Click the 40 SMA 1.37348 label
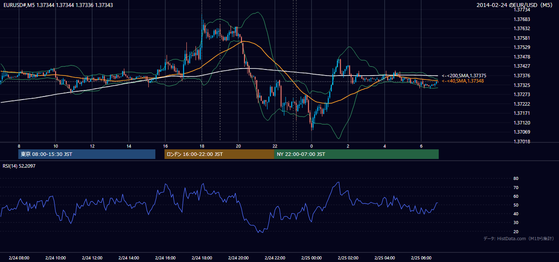559x262 pixels. tap(463, 81)
